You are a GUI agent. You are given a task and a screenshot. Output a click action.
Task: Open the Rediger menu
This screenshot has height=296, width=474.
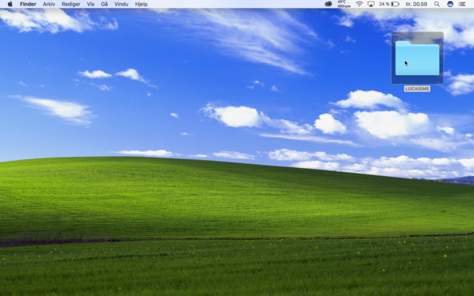(71, 4)
